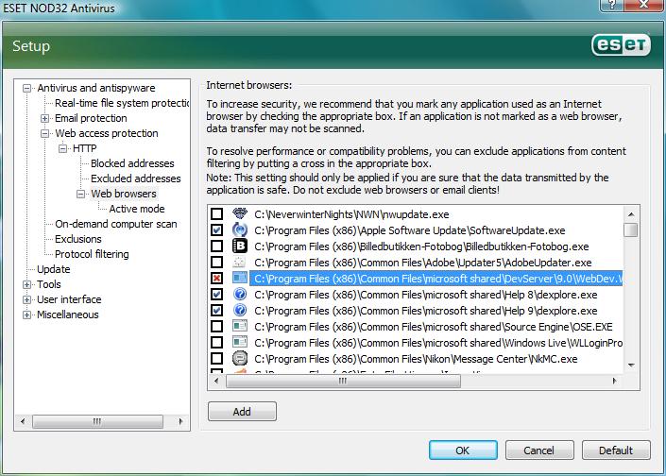Screen dimensions: 666x476
Task: Restore settings with Default button
Action: point(616,450)
